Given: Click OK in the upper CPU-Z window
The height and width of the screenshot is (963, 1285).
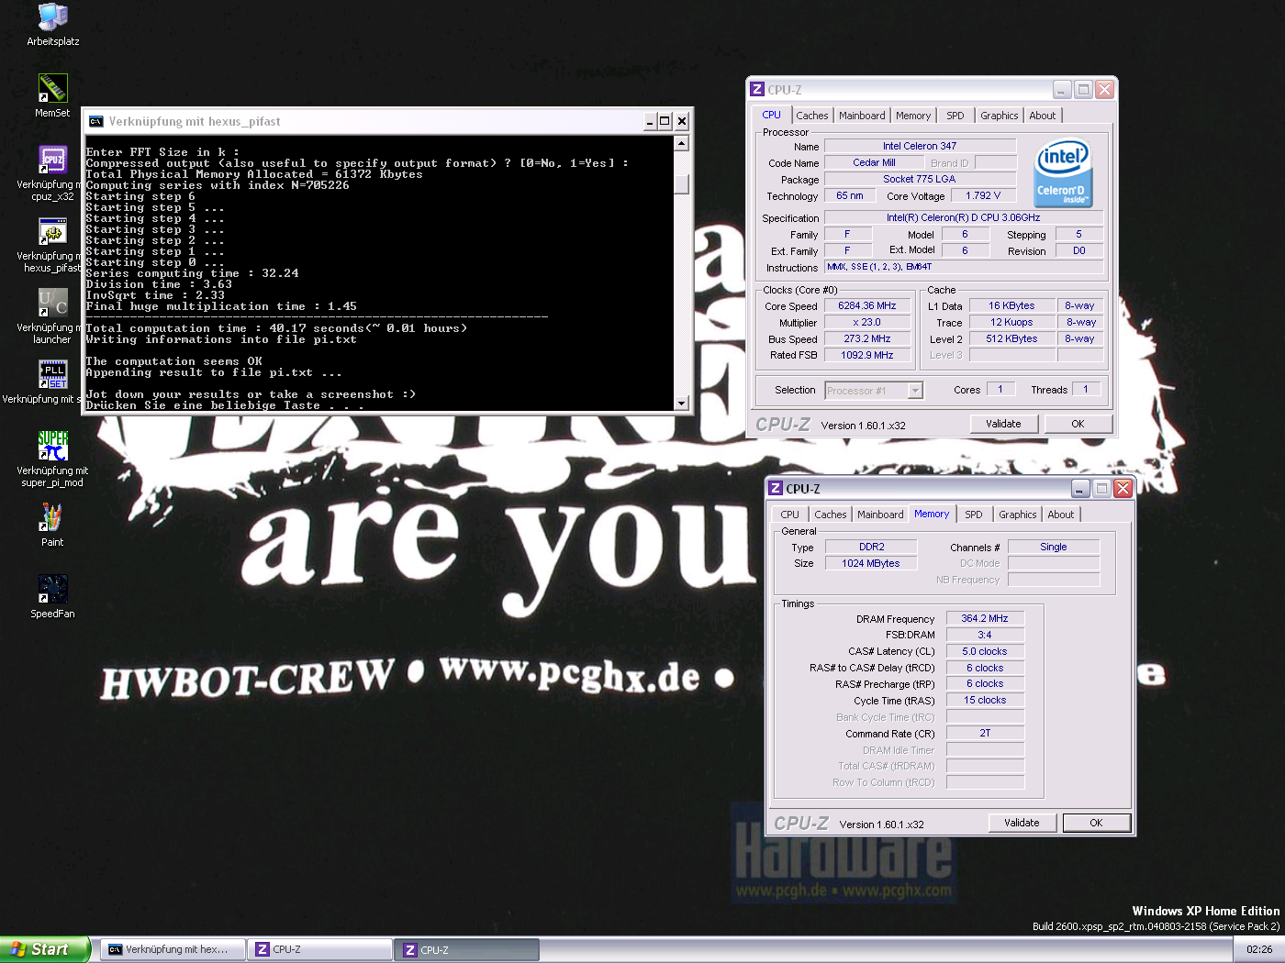Looking at the screenshot, I should click(1078, 424).
